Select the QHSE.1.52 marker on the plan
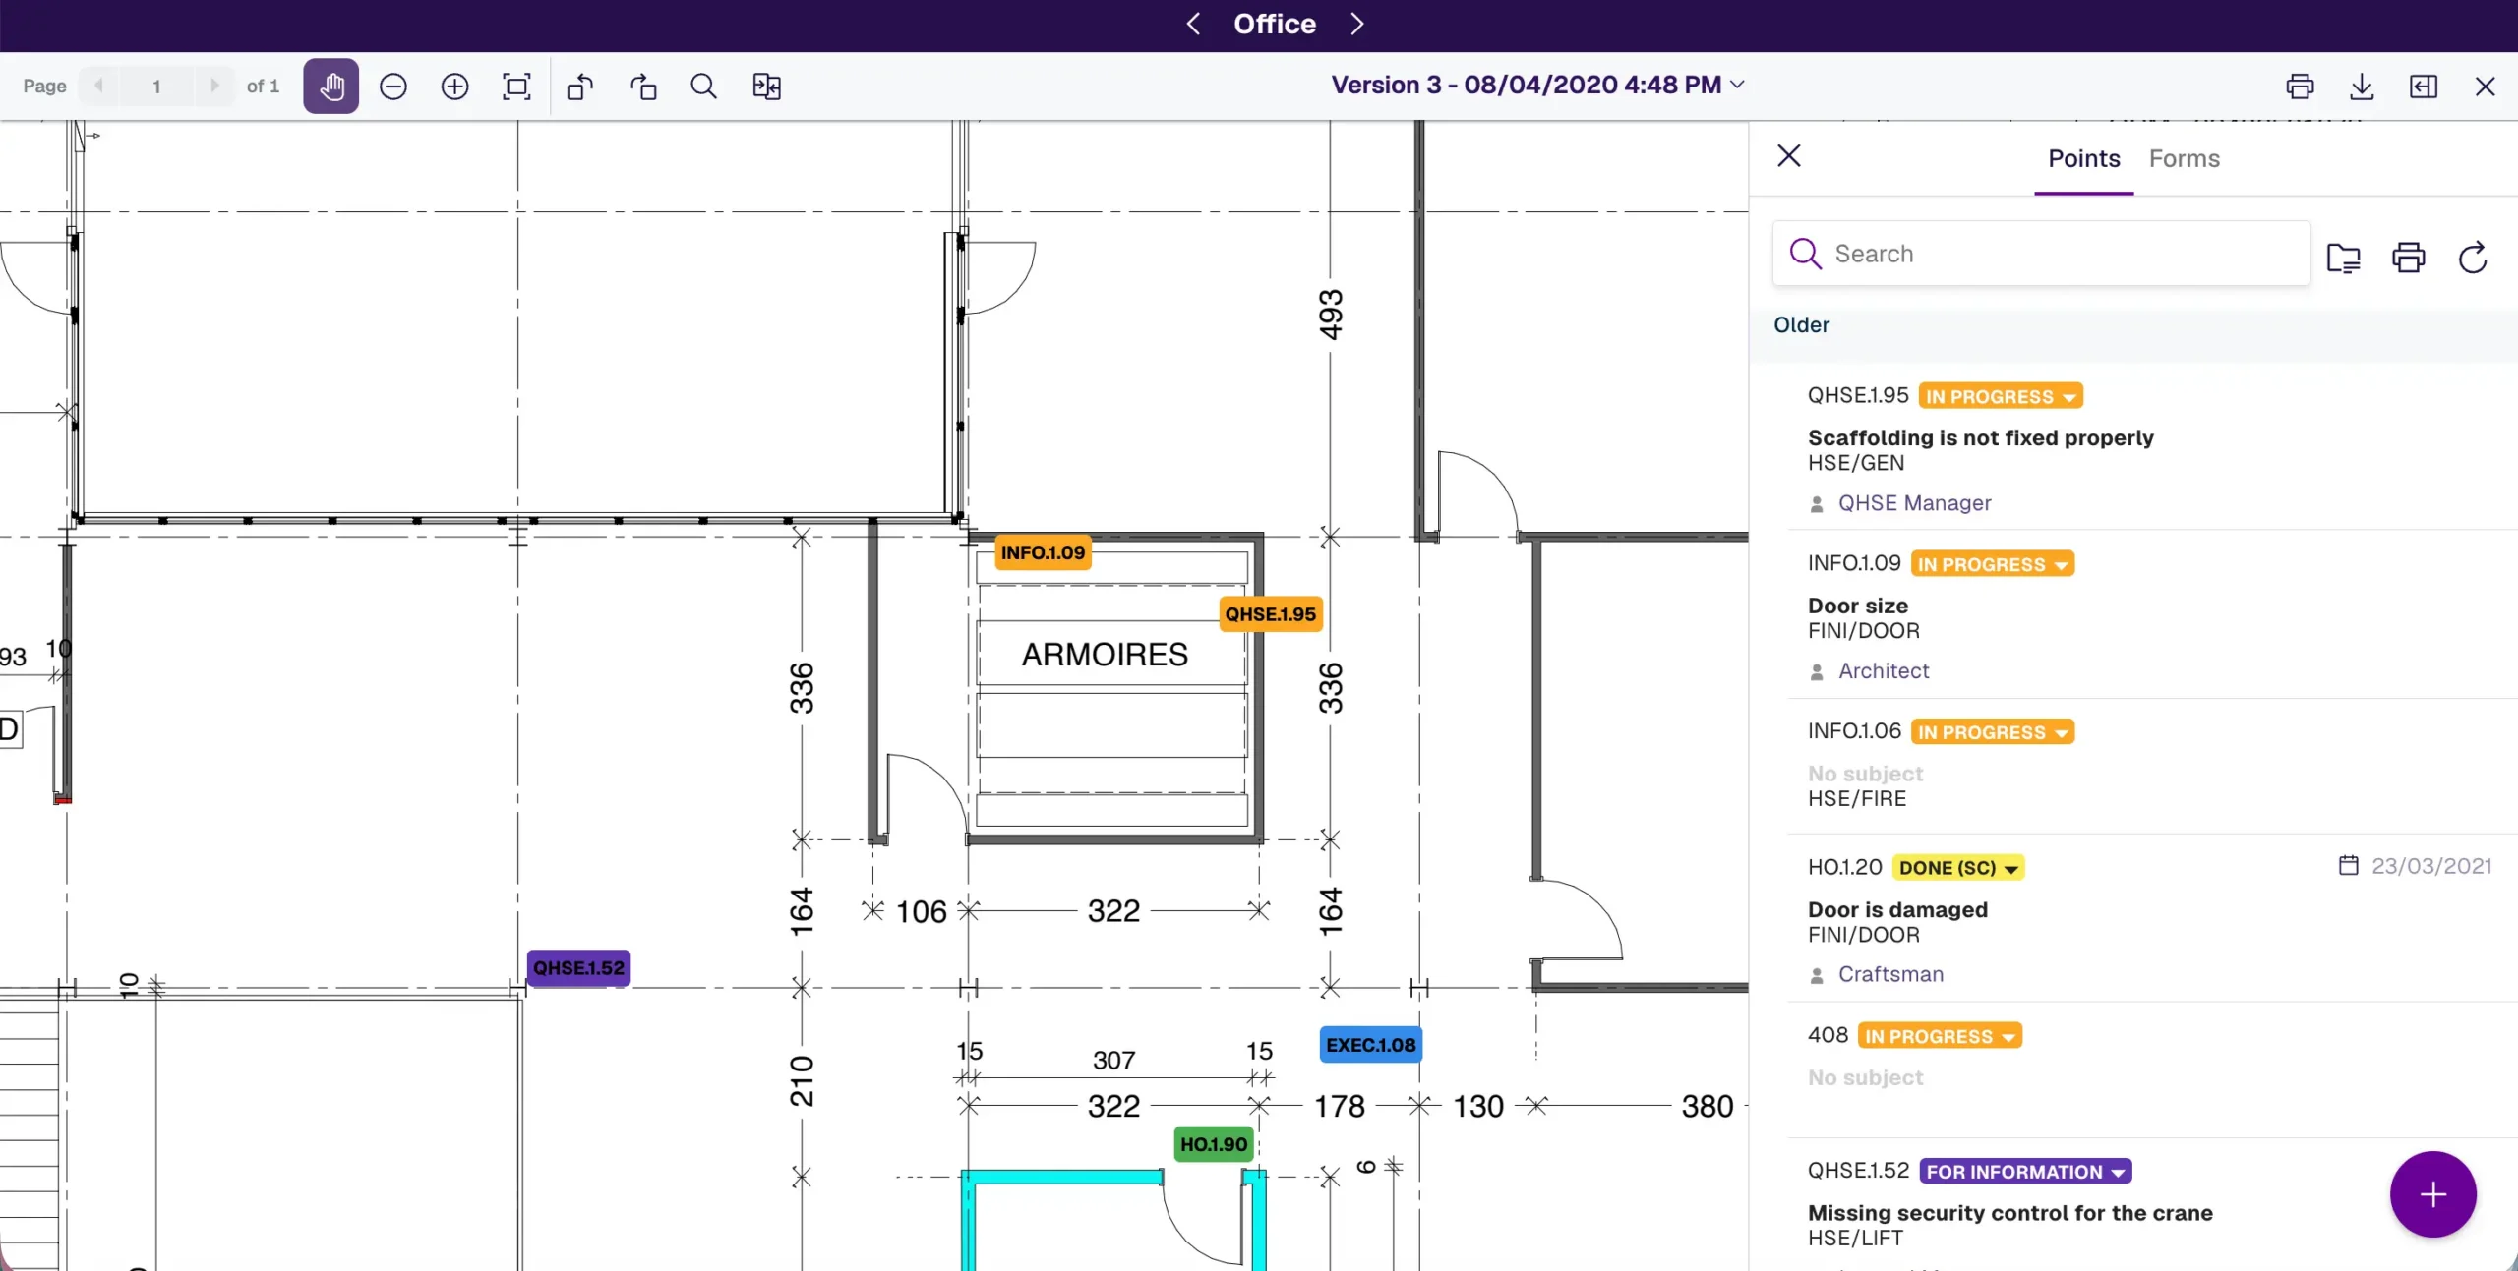This screenshot has width=2518, height=1271. tap(578, 968)
